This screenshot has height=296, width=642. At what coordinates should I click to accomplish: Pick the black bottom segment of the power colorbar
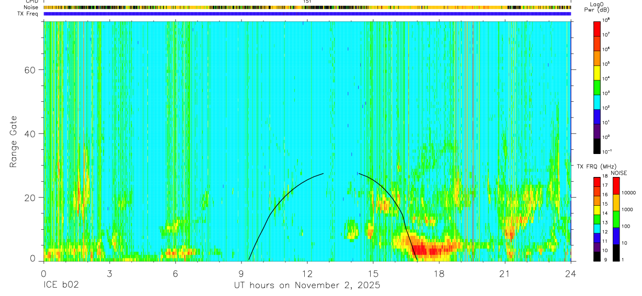597,145
